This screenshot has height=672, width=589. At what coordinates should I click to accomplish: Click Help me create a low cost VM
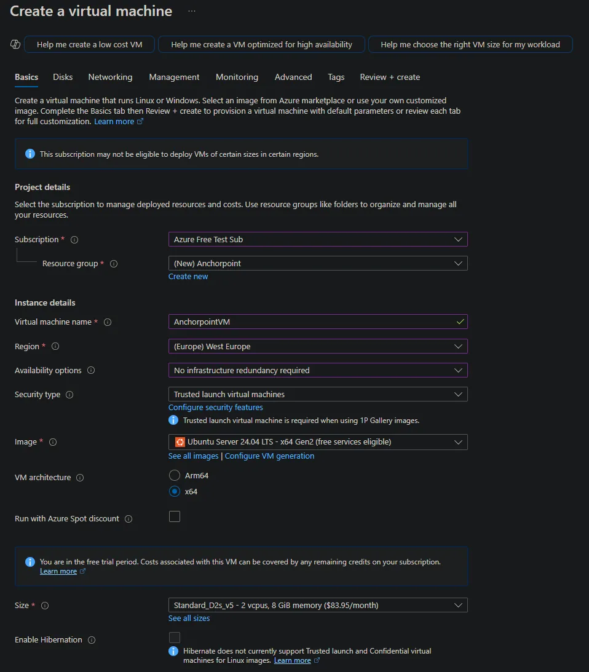(x=89, y=44)
